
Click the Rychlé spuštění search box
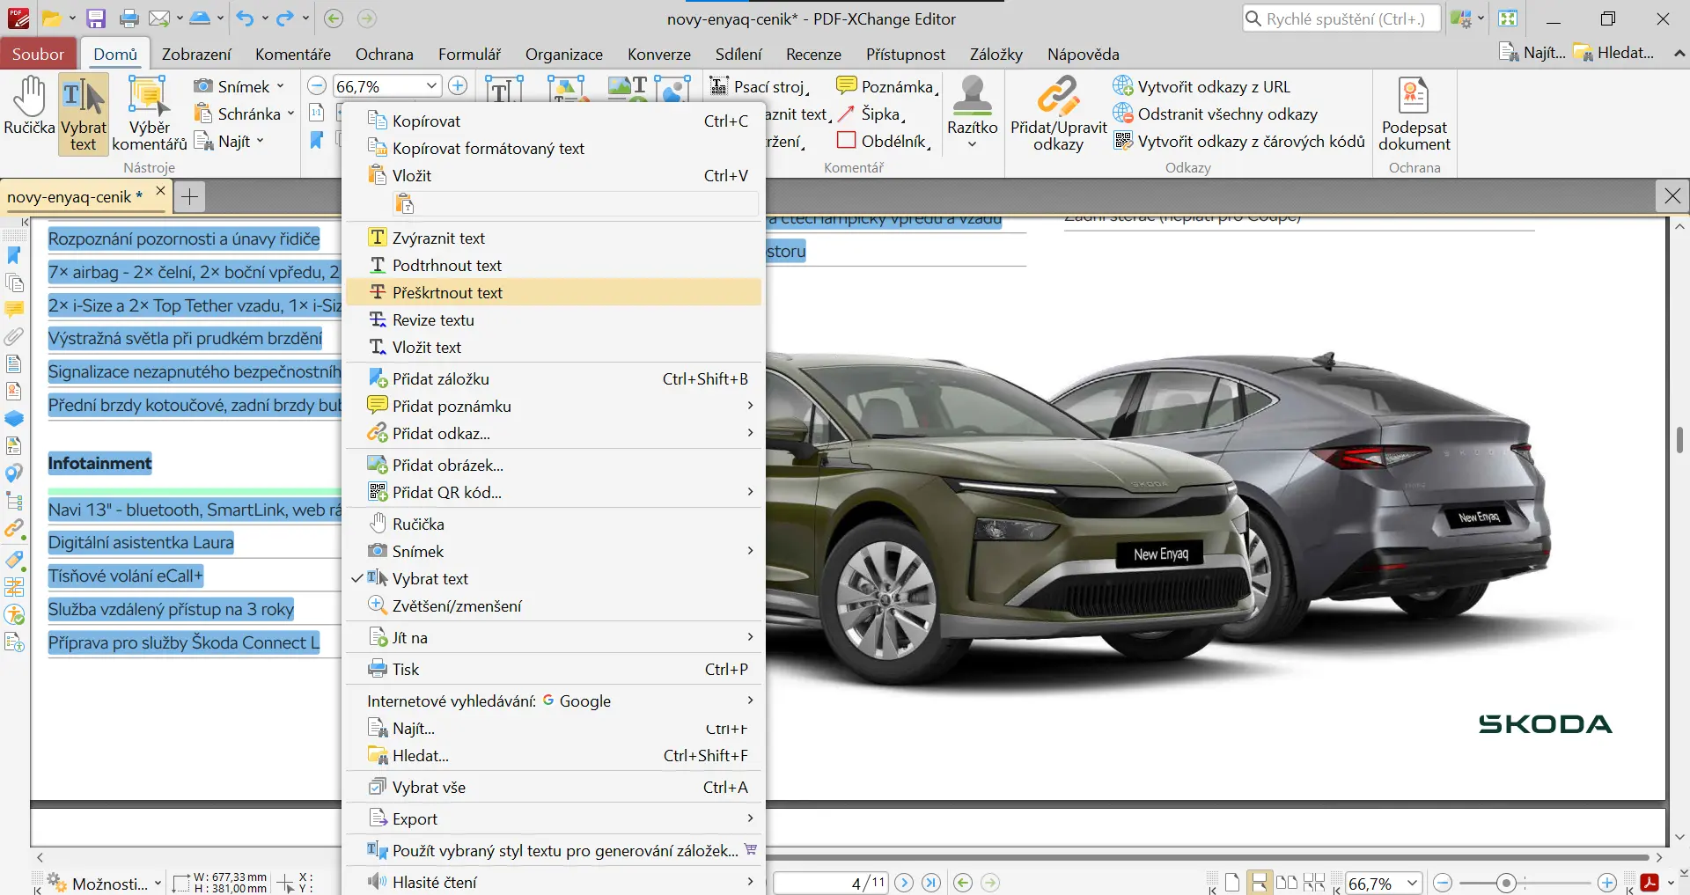1341,18
